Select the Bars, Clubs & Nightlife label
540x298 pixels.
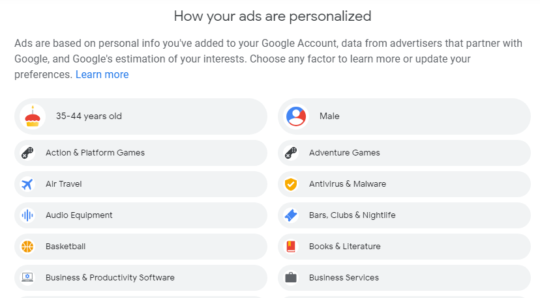point(352,215)
